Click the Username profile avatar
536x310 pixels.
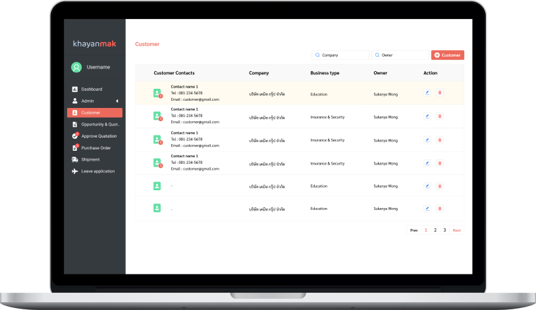76,67
